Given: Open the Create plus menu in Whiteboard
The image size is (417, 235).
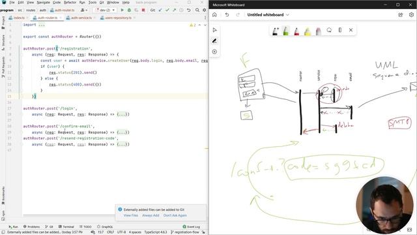Looking at the screenshot, I should (214, 52).
